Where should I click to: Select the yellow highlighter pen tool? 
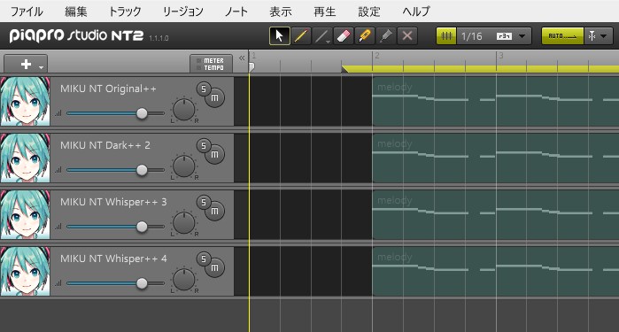coord(364,36)
